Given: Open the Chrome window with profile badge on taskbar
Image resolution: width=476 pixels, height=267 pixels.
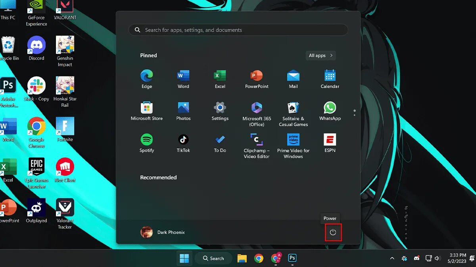Looking at the screenshot, I should pos(276,258).
